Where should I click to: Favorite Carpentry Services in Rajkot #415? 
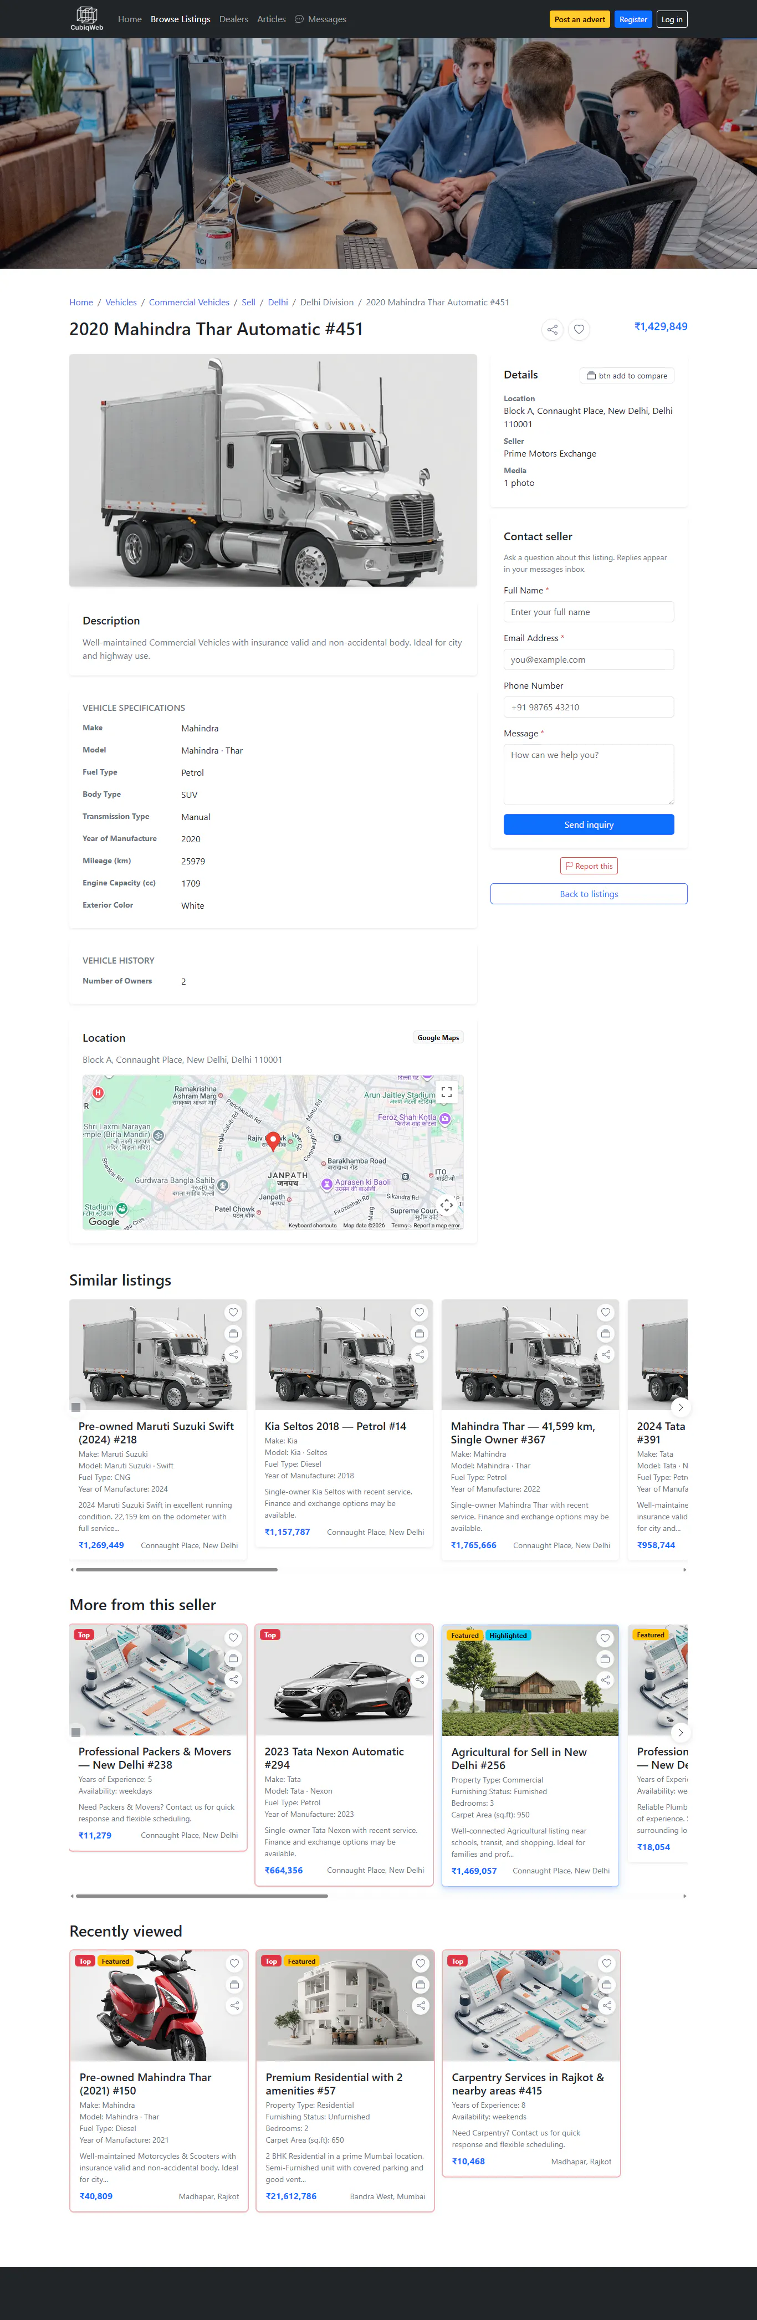[607, 1964]
